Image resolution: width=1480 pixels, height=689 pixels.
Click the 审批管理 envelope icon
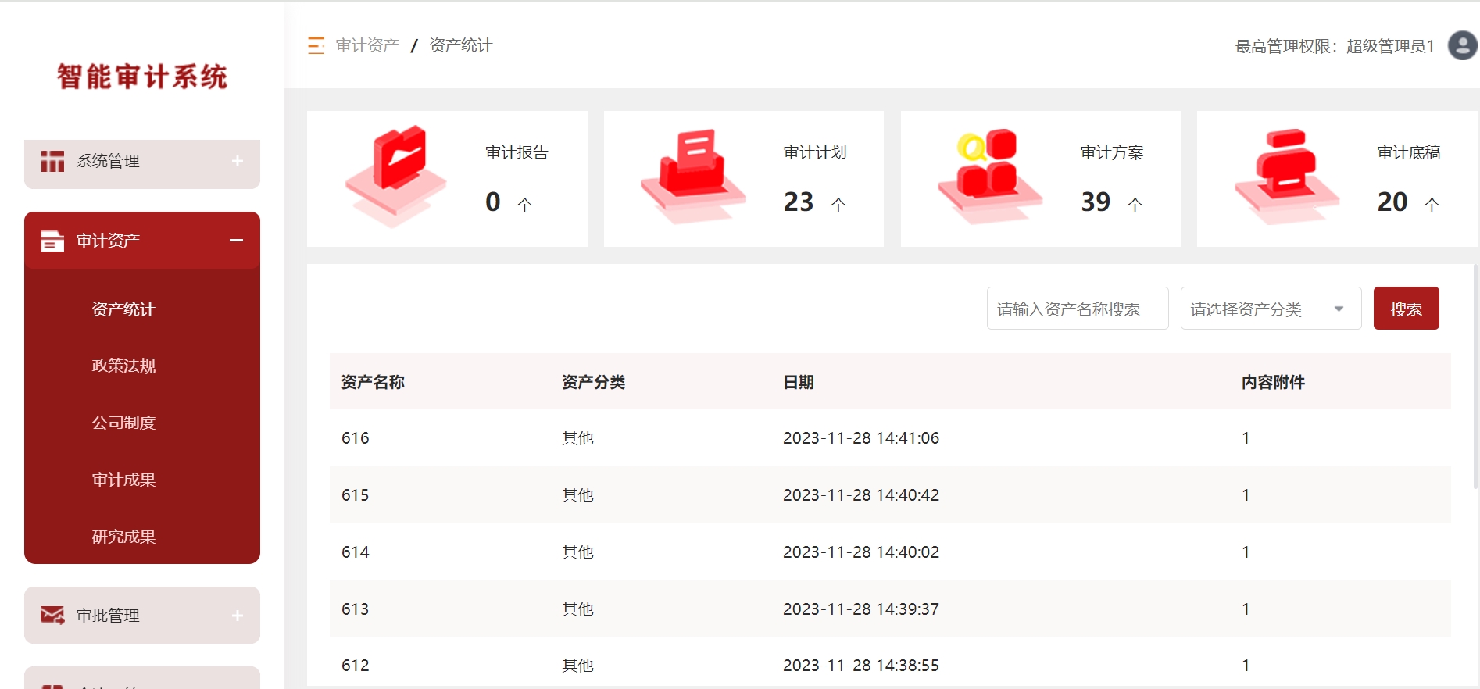coord(52,616)
